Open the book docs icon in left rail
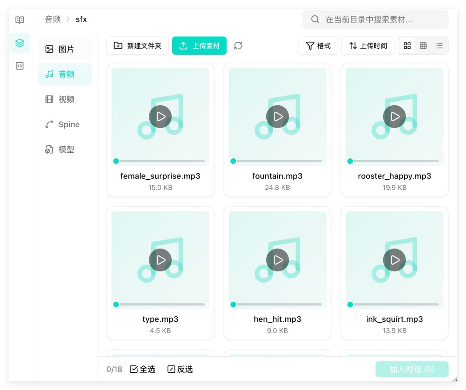Image resolution: width=466 pixels, height=390 pixels. (x=19, y=20)
